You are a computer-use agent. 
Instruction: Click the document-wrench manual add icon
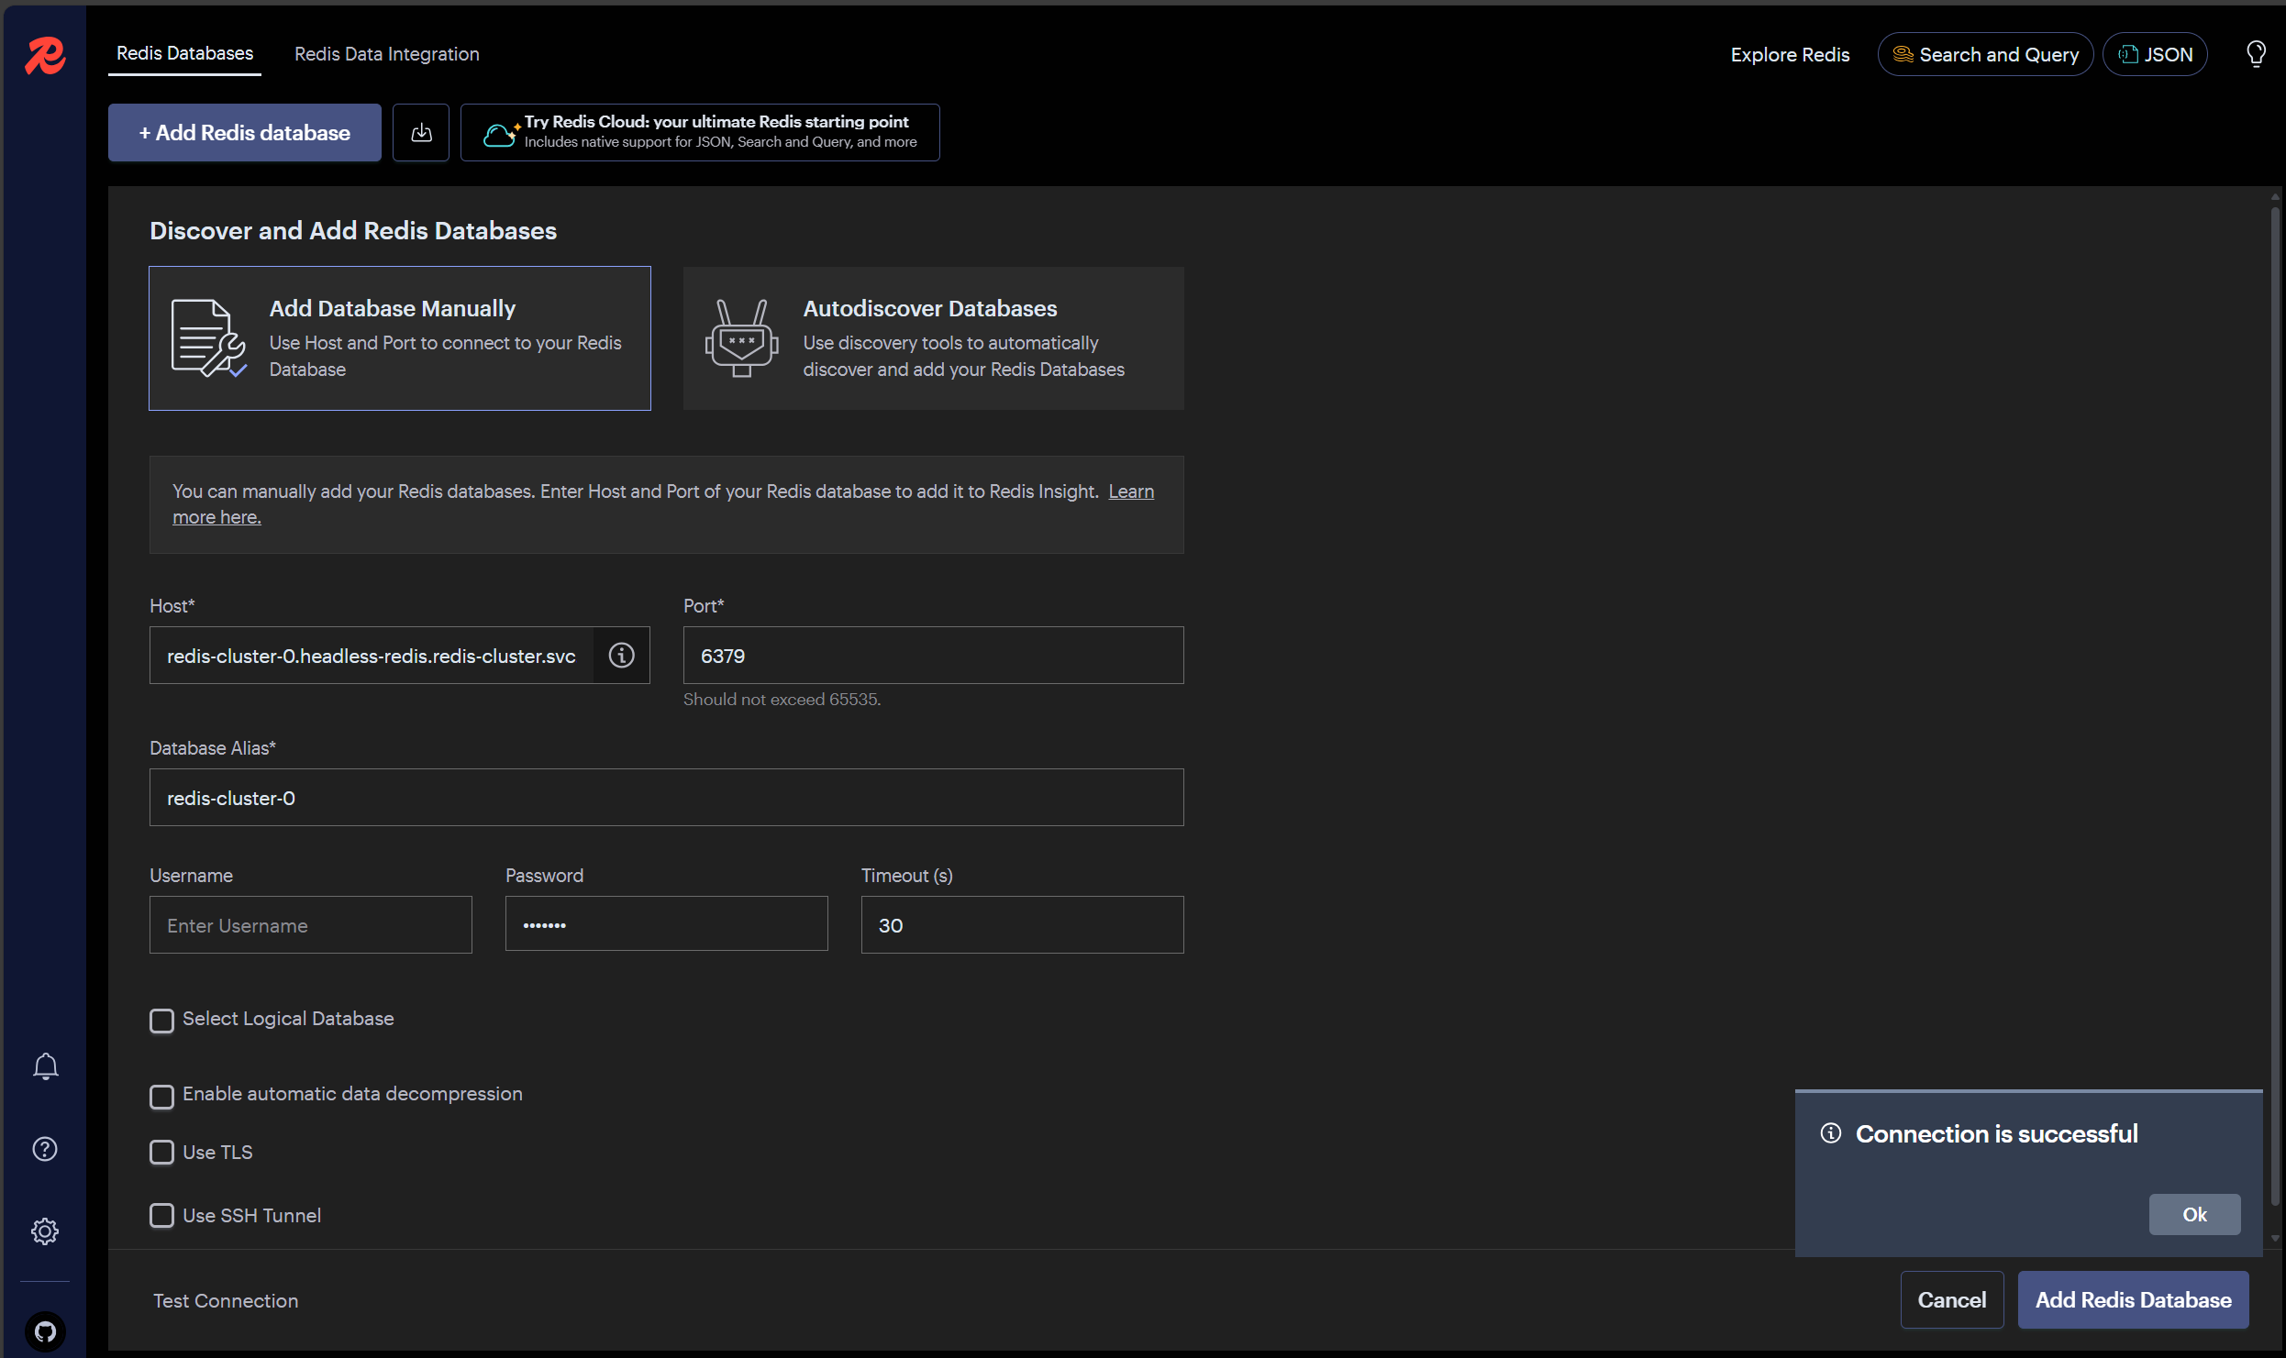tap(209, 338)
